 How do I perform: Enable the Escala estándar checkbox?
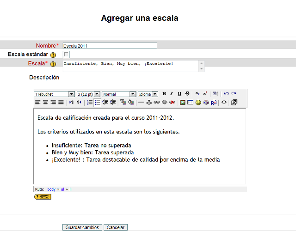pyautogui.click(x=66, y=55)
